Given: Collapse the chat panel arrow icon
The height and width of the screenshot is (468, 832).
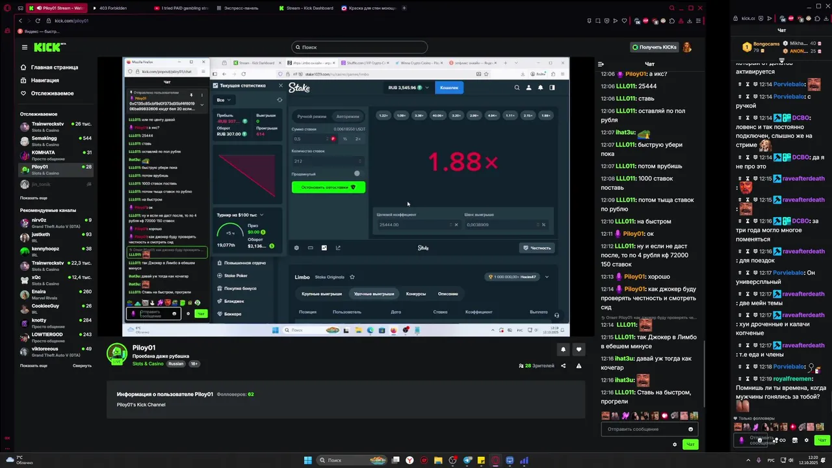Looking at the screenshot, I should pos(601,64).
